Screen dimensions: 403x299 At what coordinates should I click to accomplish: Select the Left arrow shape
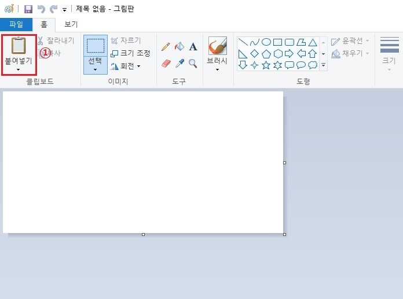point(301,54)
